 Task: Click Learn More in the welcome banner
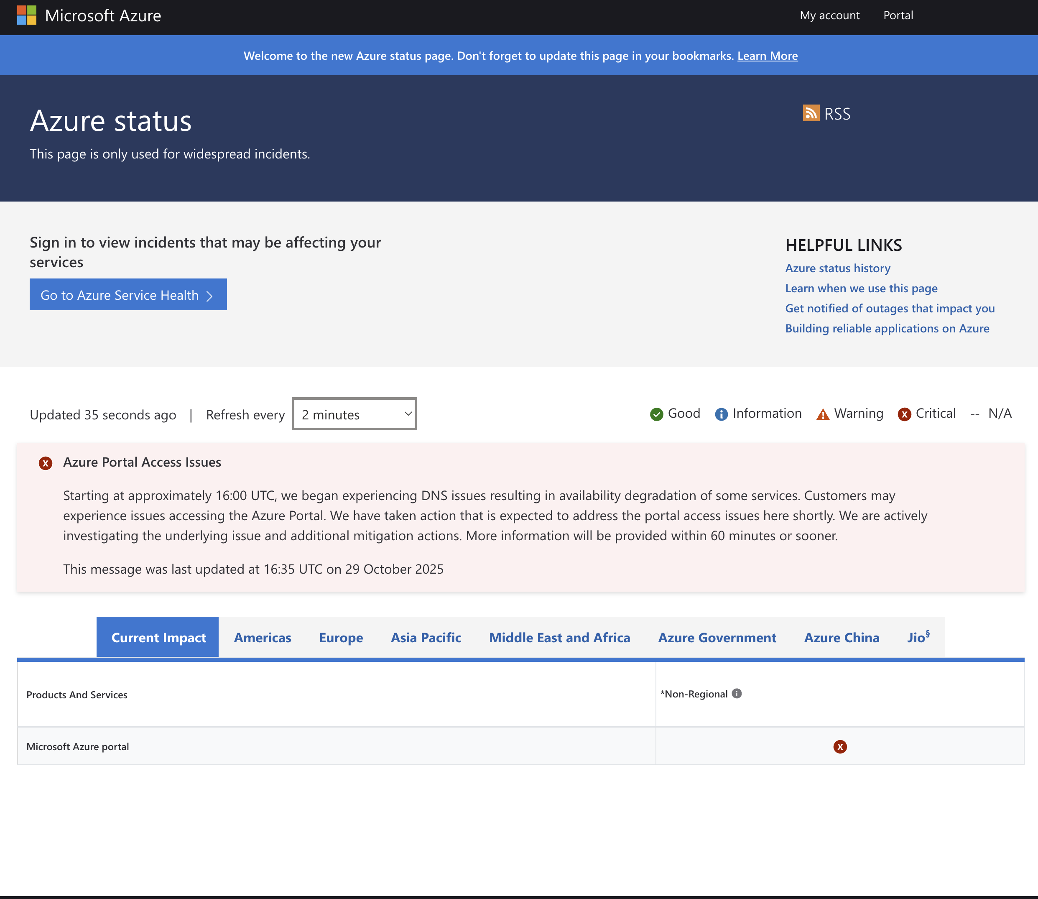767,56
